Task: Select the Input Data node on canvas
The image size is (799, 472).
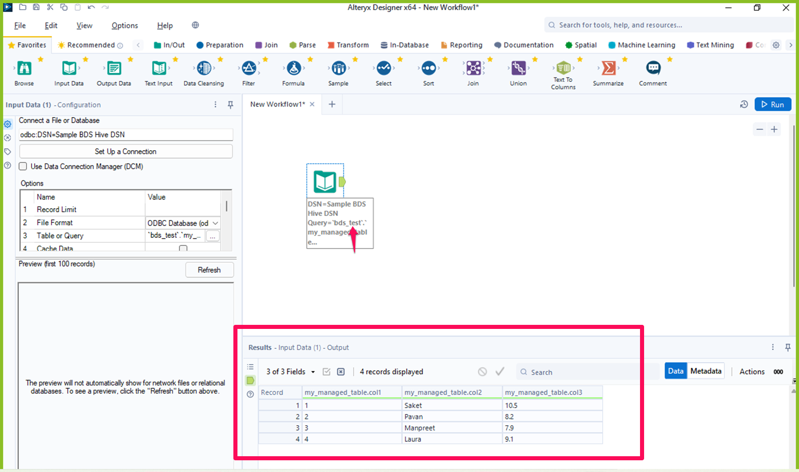Action: pos(325,181)
